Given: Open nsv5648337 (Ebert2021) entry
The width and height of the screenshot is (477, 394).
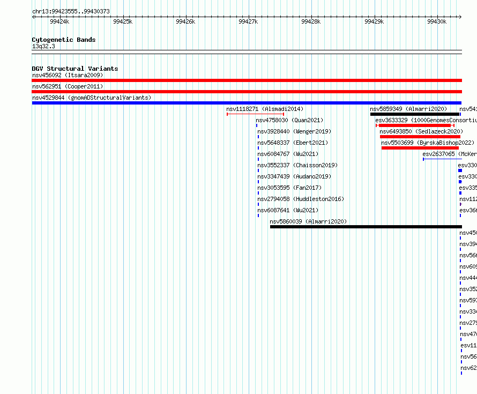Looking at the screenshot, I should point(293,143).
